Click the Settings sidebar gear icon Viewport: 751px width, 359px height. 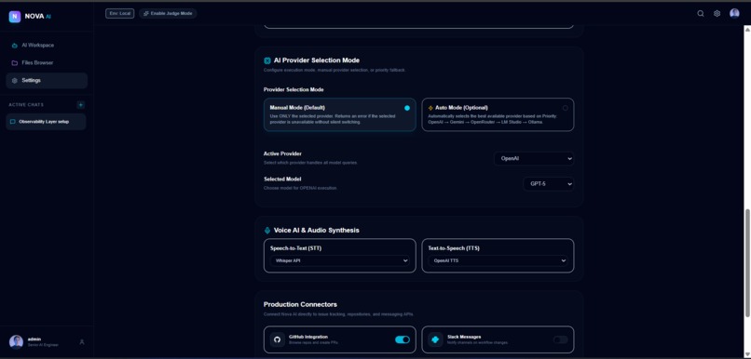point(15,80)
